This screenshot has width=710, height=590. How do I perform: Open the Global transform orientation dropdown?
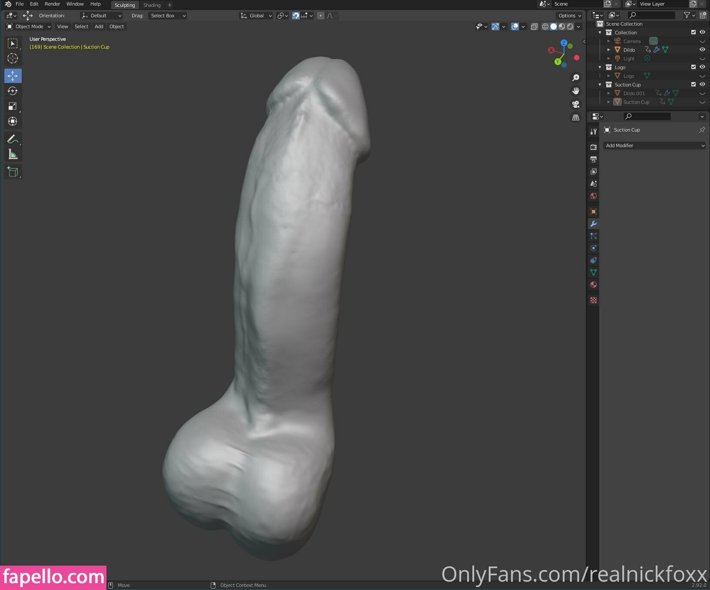point(256,16)
